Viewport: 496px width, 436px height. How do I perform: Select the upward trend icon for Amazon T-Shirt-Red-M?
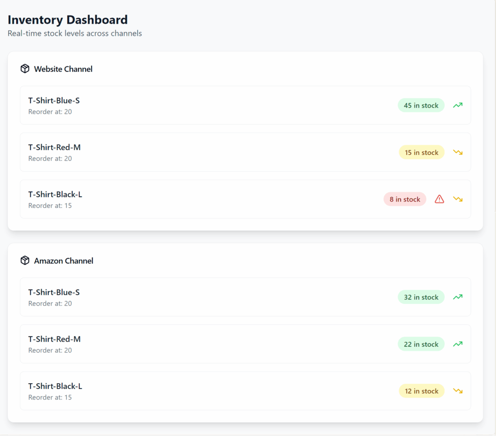tap(457, 344)
